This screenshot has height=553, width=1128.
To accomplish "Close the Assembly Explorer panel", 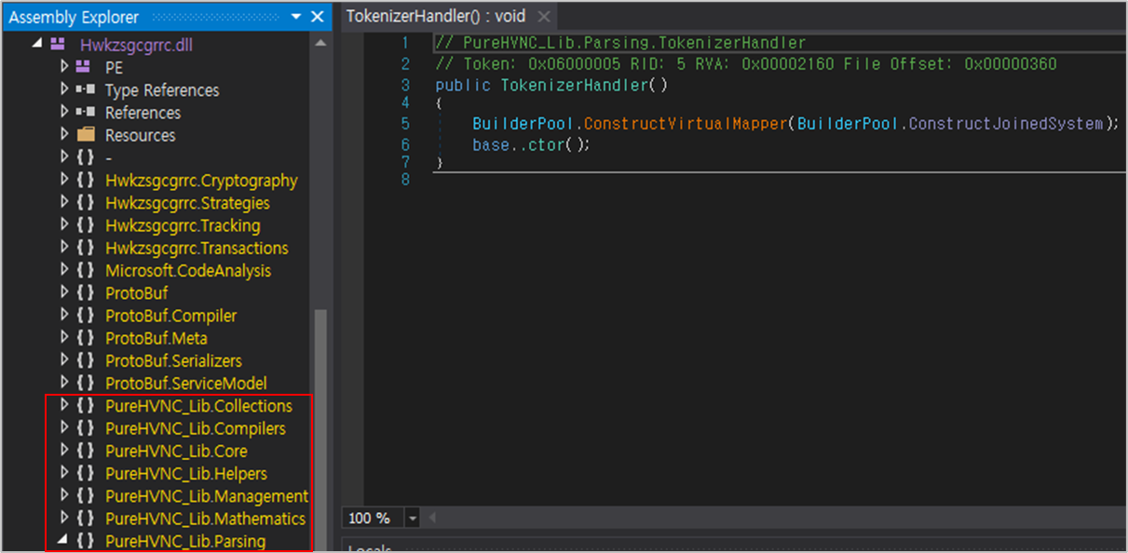I will point(318,17).
